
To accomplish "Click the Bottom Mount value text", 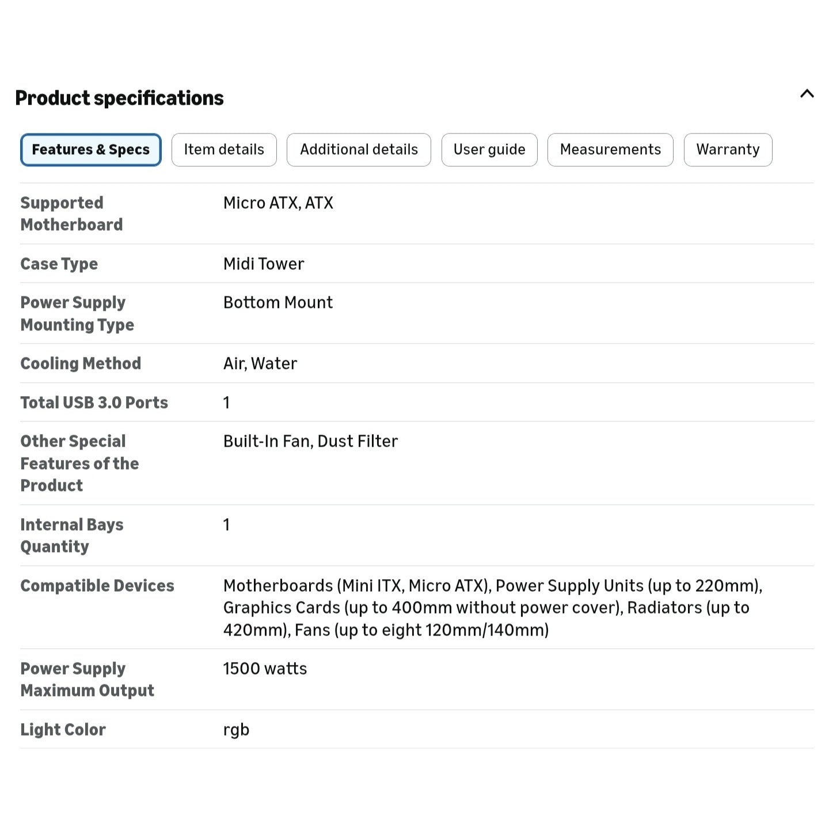I will [278, 302].
